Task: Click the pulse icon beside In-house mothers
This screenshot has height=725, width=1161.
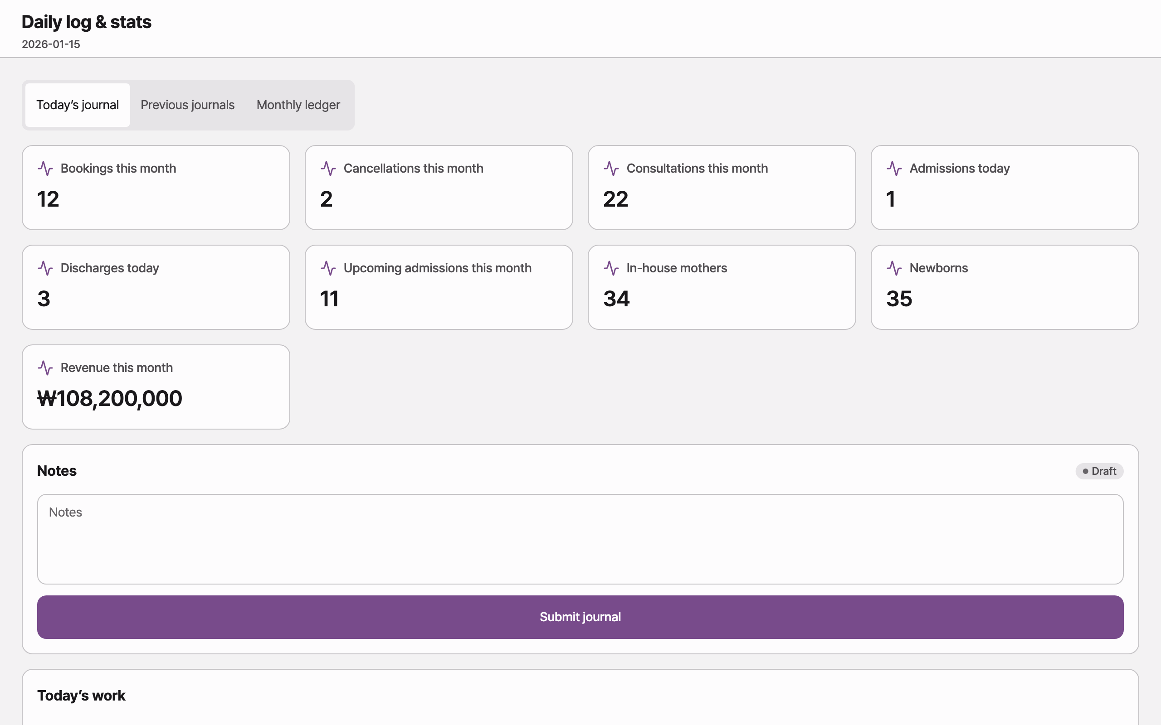Action: point(611,268)
